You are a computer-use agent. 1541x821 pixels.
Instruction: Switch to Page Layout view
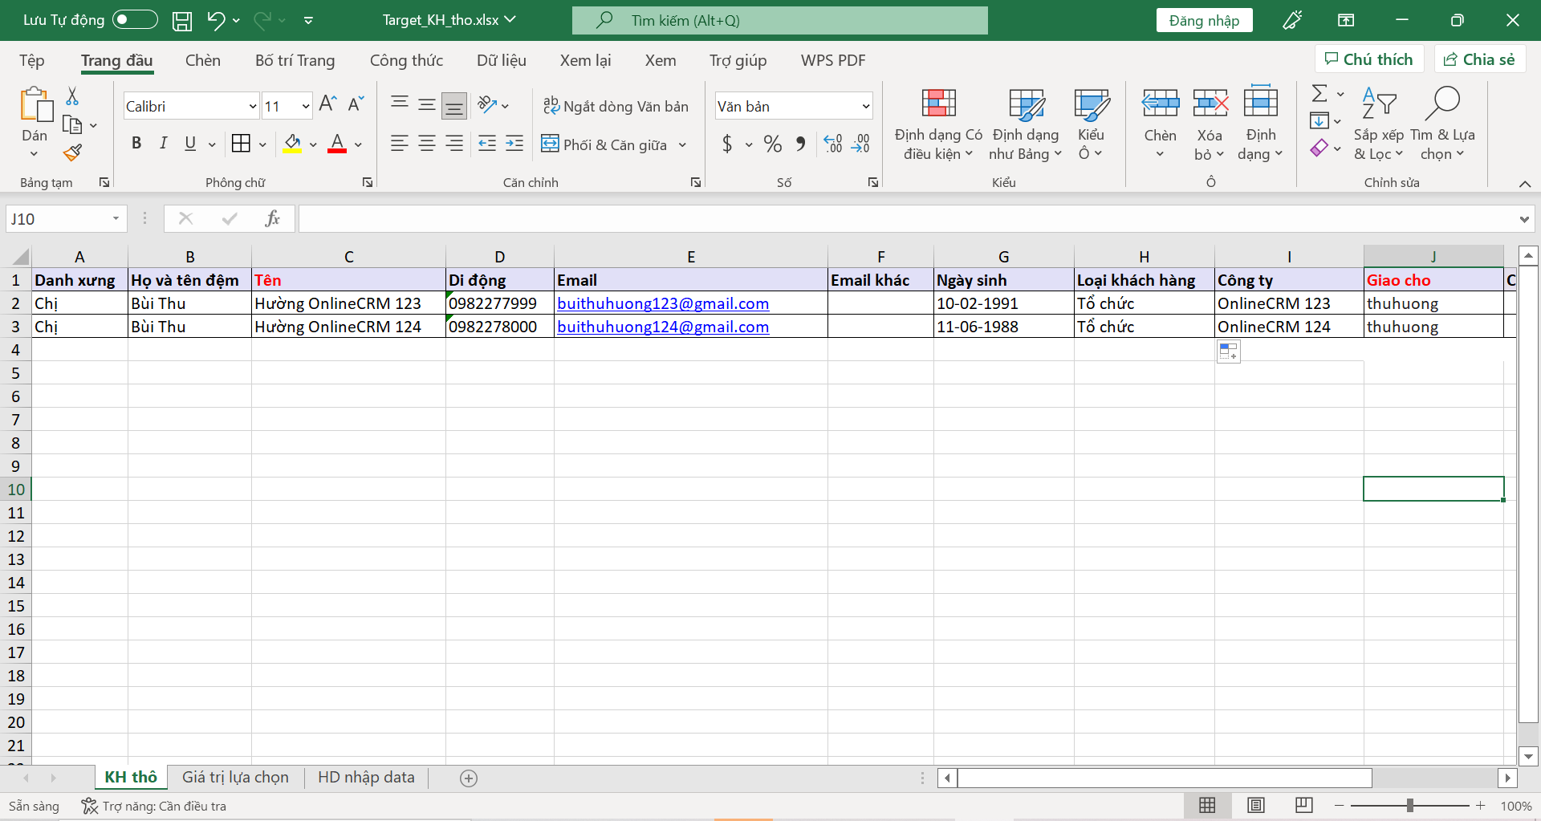[x=1256, y=805]
